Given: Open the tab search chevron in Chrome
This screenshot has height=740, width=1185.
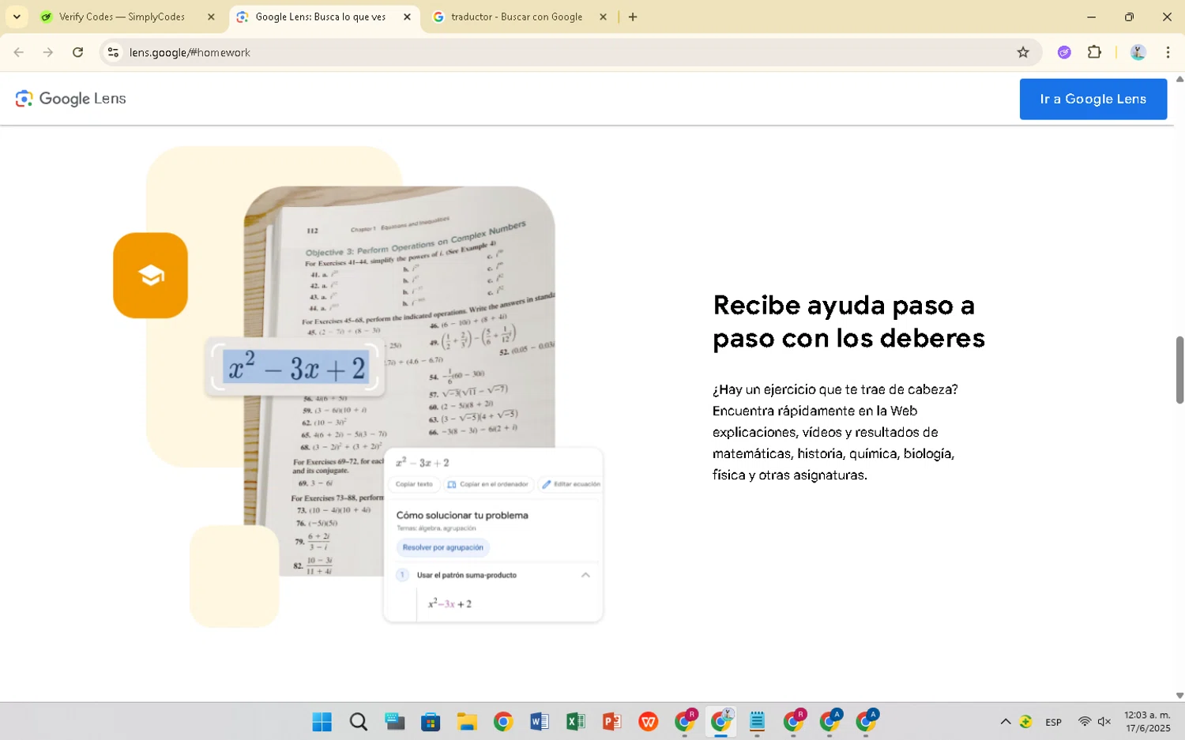Looking at the screenshot, I should (x=17, y=17).
